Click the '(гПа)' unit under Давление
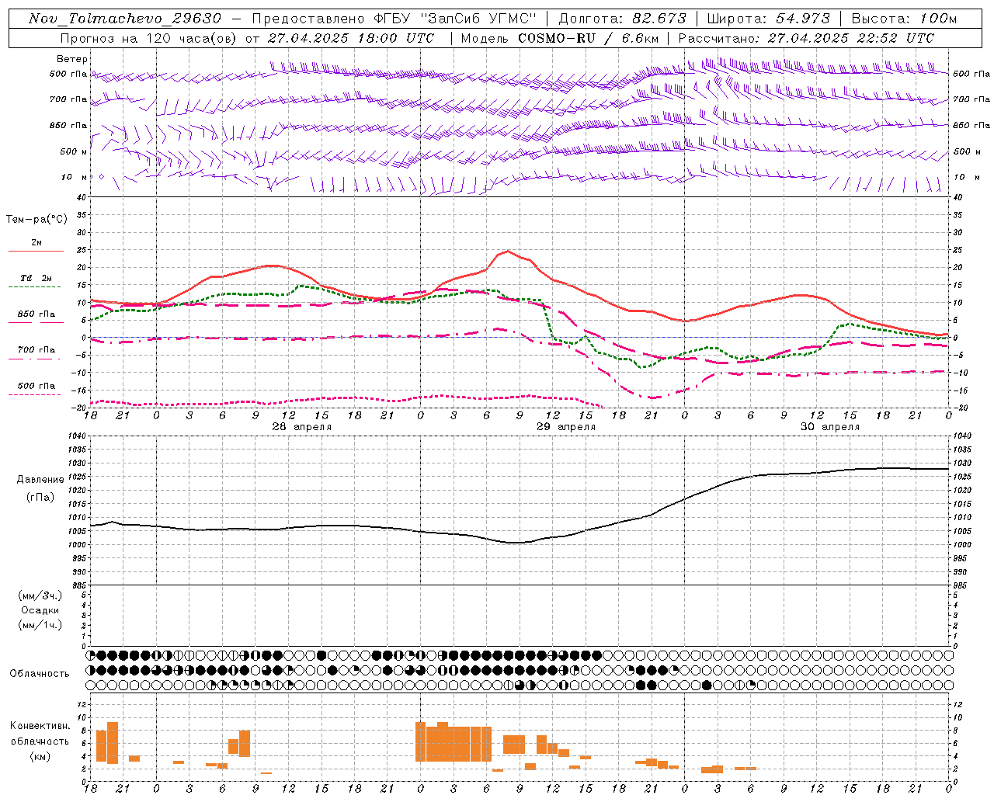Screen dimensions: 994x795 coord(40,497)
